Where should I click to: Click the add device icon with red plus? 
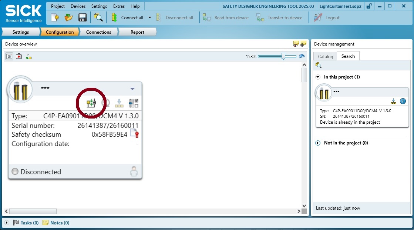point(19,56)
